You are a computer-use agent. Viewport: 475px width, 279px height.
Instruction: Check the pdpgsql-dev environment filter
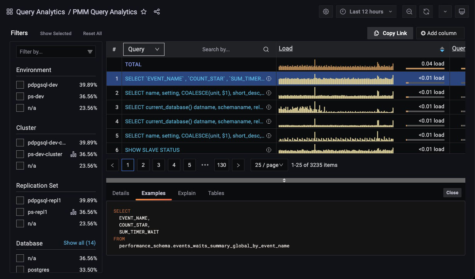tap(20, 85)
